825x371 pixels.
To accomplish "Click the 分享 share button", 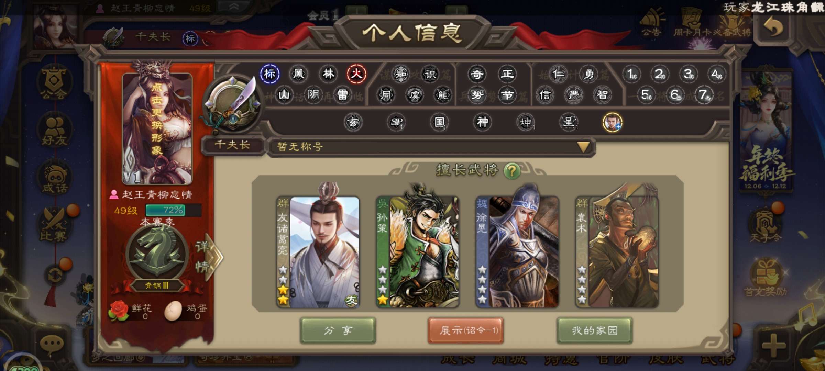I will pyautogui.click(x=338, y=330).
